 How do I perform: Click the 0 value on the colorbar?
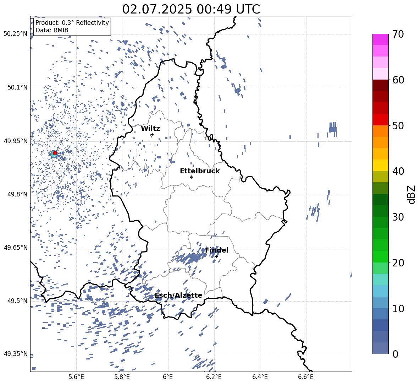tap(395, 354)
